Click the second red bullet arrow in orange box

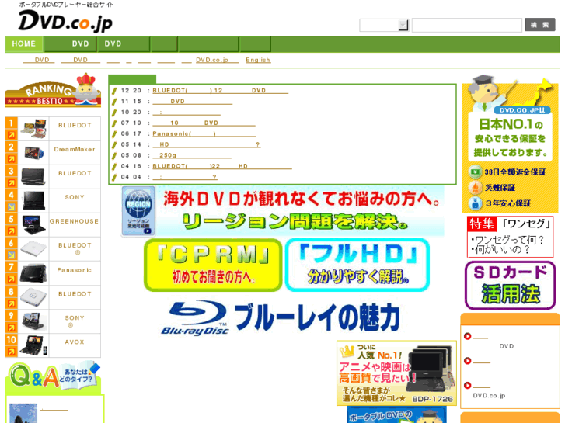(x=467, y=361)
